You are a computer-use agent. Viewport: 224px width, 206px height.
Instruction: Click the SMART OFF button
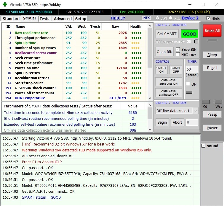pyautogui.click(x=176, y=70)
